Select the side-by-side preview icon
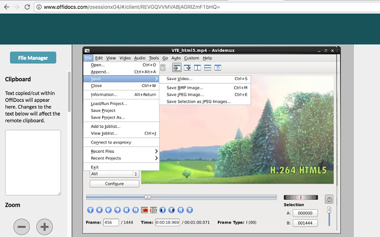The height and width of the screenshot is (237, 380). [x=198, y=68]
